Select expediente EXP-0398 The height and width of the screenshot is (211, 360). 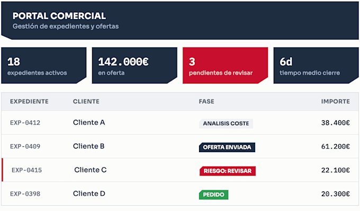click(25, 194)
